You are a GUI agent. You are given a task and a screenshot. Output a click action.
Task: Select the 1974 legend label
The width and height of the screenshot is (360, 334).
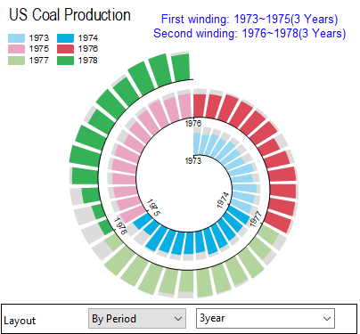pos(88,38)
